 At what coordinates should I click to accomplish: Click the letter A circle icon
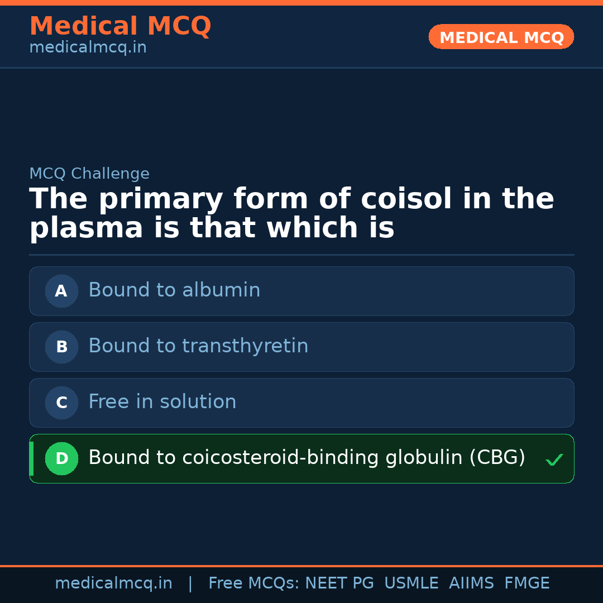pos(61,291)
